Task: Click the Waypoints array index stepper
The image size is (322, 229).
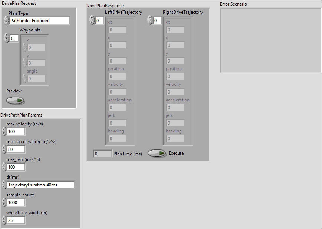Action: click(x=6, y=38)
